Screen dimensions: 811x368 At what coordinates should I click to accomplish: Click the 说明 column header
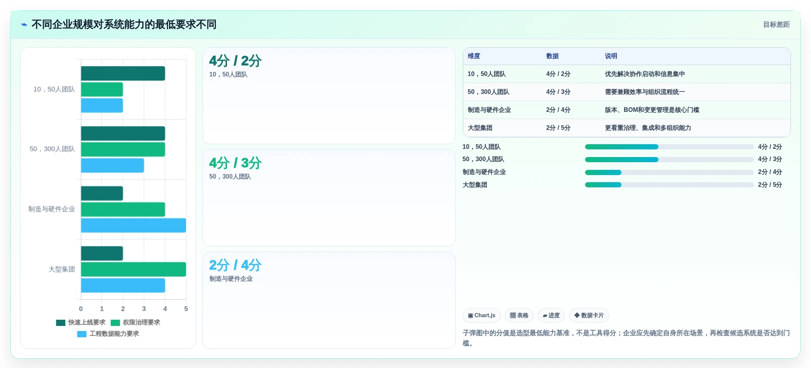611,56
